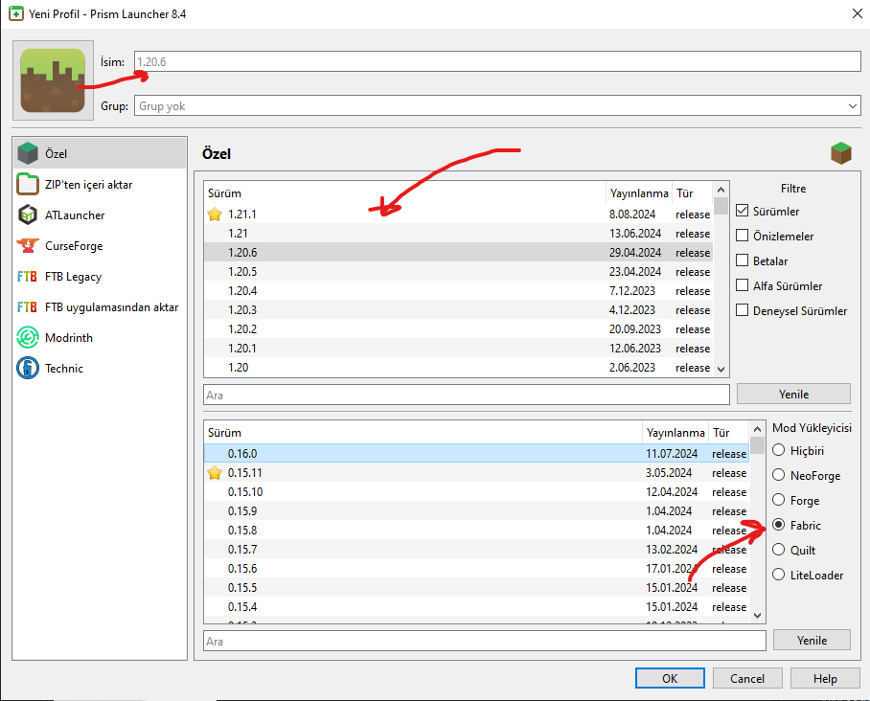Click the İsim name input field
Viewport: 870px width, 701px height.
497,61
